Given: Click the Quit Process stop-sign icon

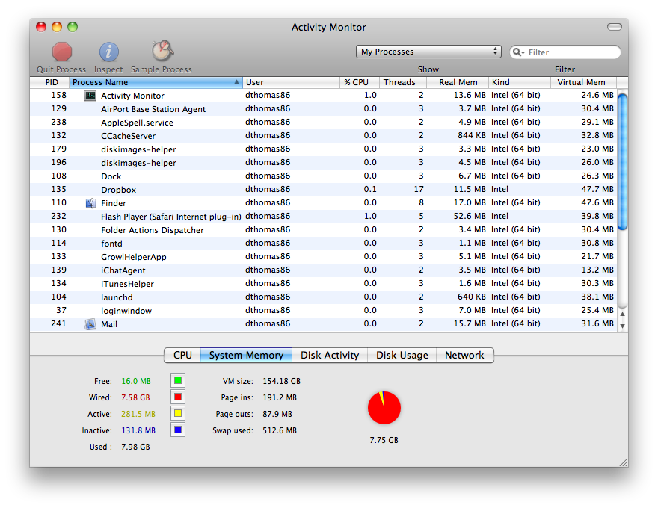Looking at the screenshot, I should (61, 52).
